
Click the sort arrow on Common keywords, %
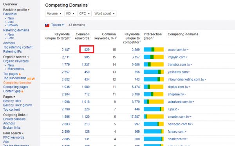(x=115, y=38)
